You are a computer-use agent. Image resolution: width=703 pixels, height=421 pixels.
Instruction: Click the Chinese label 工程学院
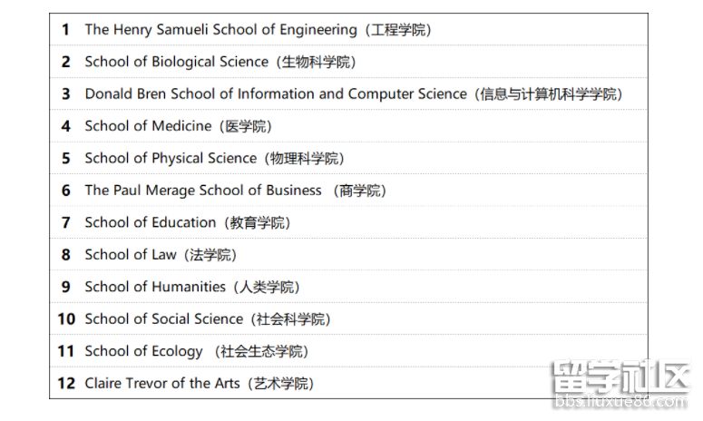pos(398,30)
